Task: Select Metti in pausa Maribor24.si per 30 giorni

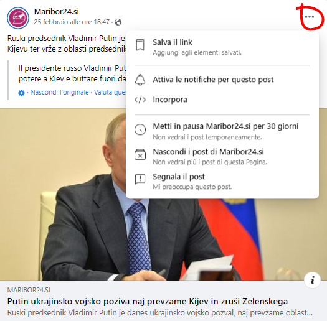Action: 222,131
